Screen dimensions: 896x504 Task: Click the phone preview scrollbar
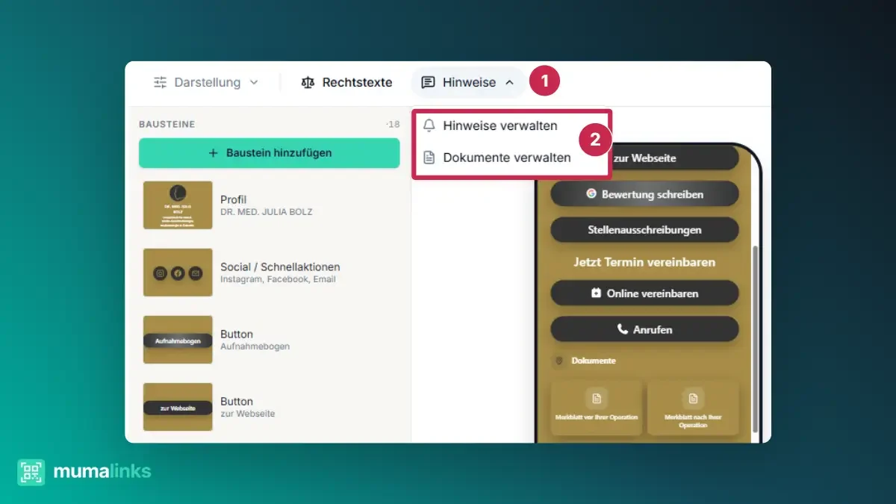pyautogui.click(x=754, y=337)
